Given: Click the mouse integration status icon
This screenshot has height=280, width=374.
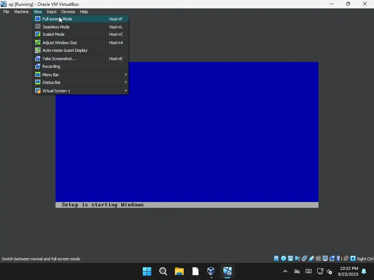Looking at the screenshot, I should 346,258.
